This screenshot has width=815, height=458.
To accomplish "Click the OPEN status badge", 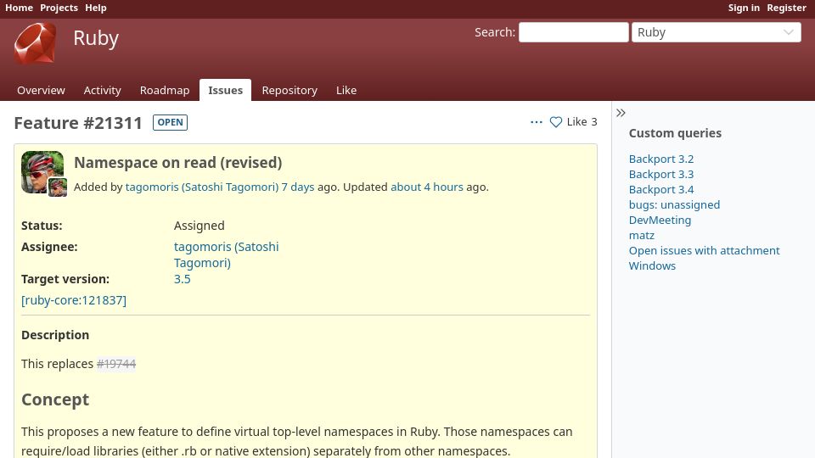I will pos(170,122).
